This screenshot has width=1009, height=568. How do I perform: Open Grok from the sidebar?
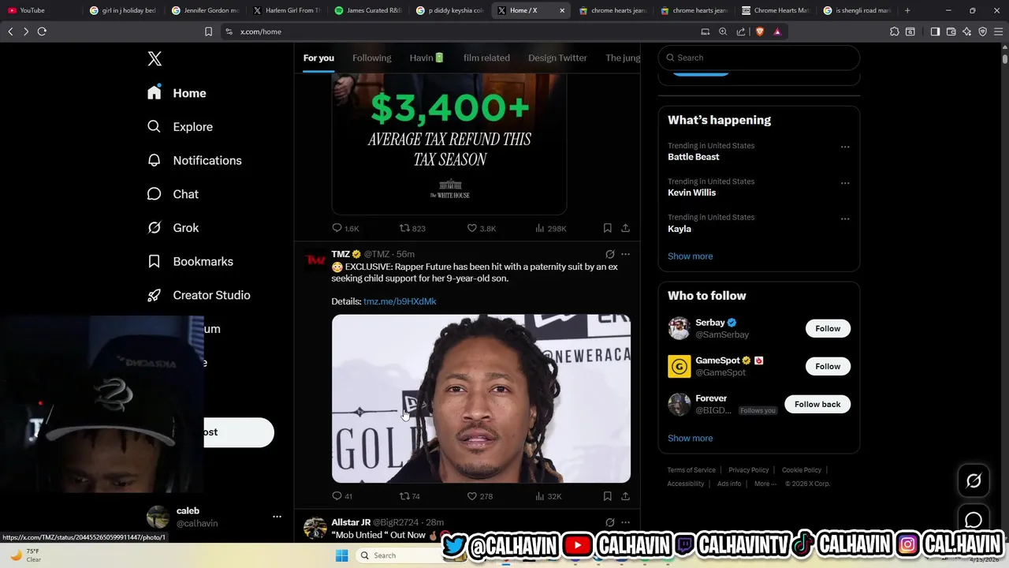[173, 228]
